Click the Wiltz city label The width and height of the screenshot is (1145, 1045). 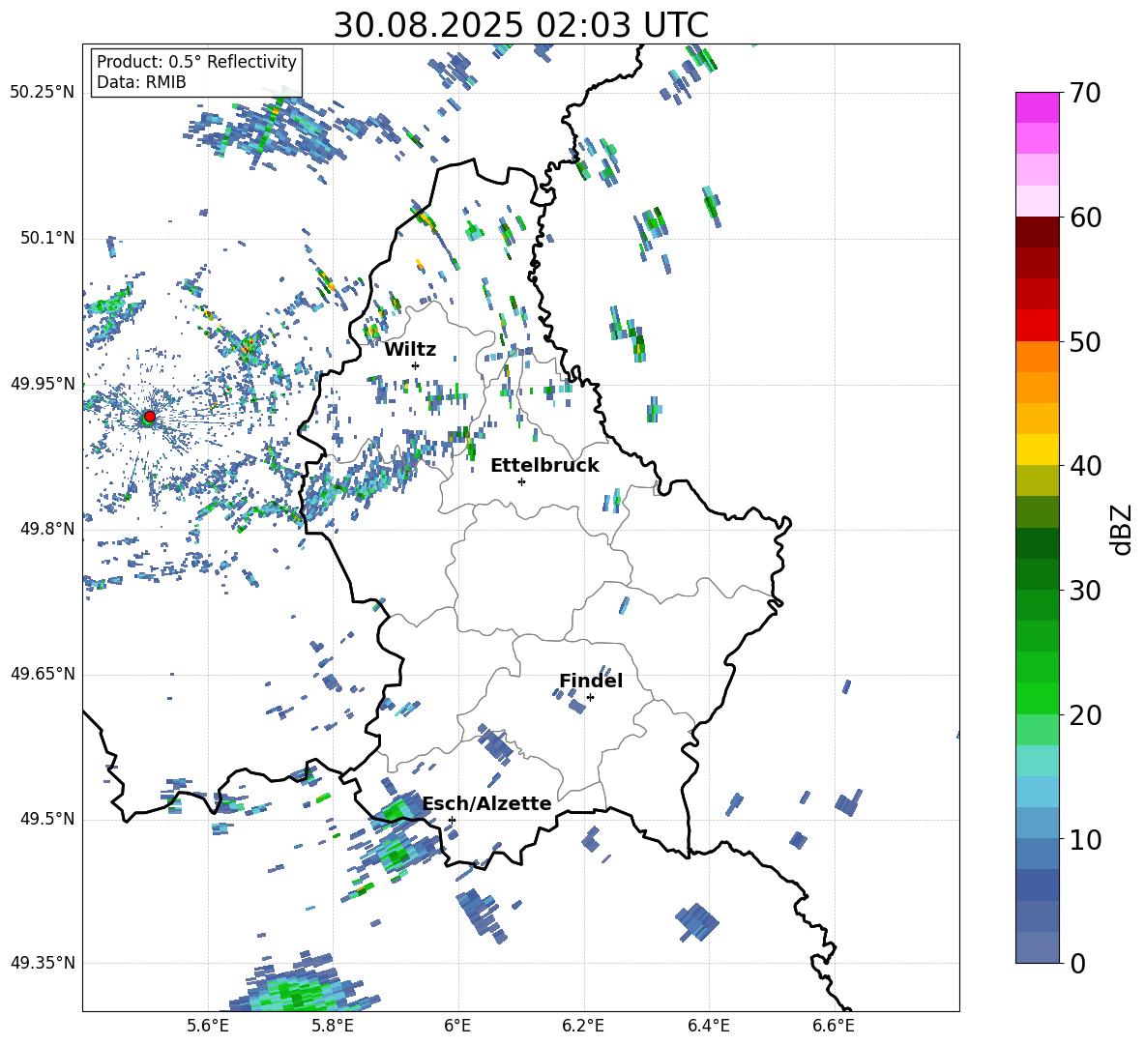[410, 350]
